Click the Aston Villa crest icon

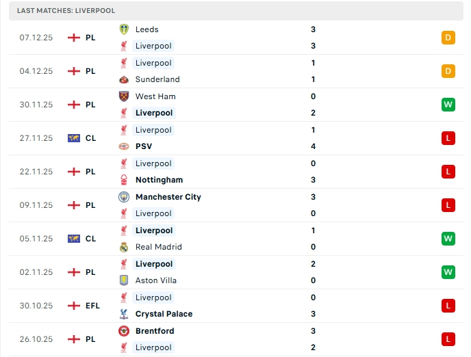point(124,280)
